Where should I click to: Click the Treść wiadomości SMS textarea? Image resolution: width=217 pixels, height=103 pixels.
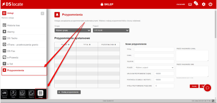(x=192, y=72)
